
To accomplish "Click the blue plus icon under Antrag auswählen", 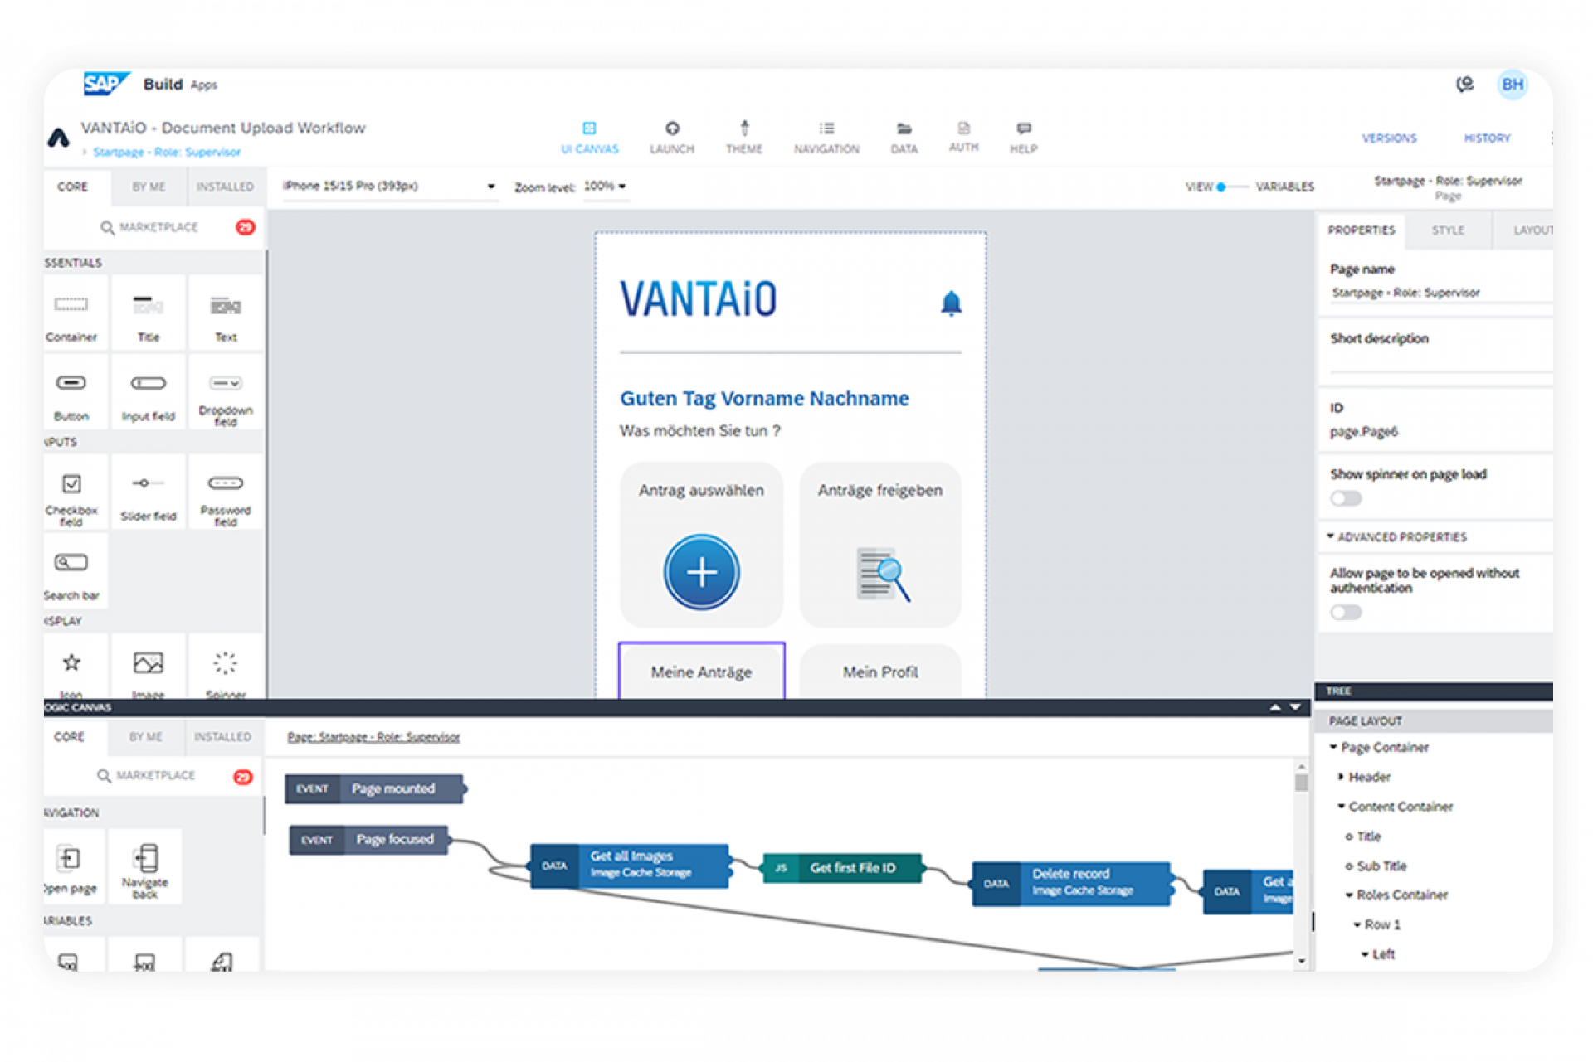I will click(701, 572).
